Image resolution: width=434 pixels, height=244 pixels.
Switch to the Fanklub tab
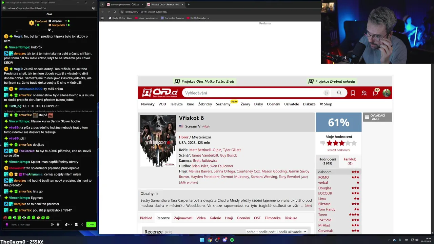(x=350, y=161)
